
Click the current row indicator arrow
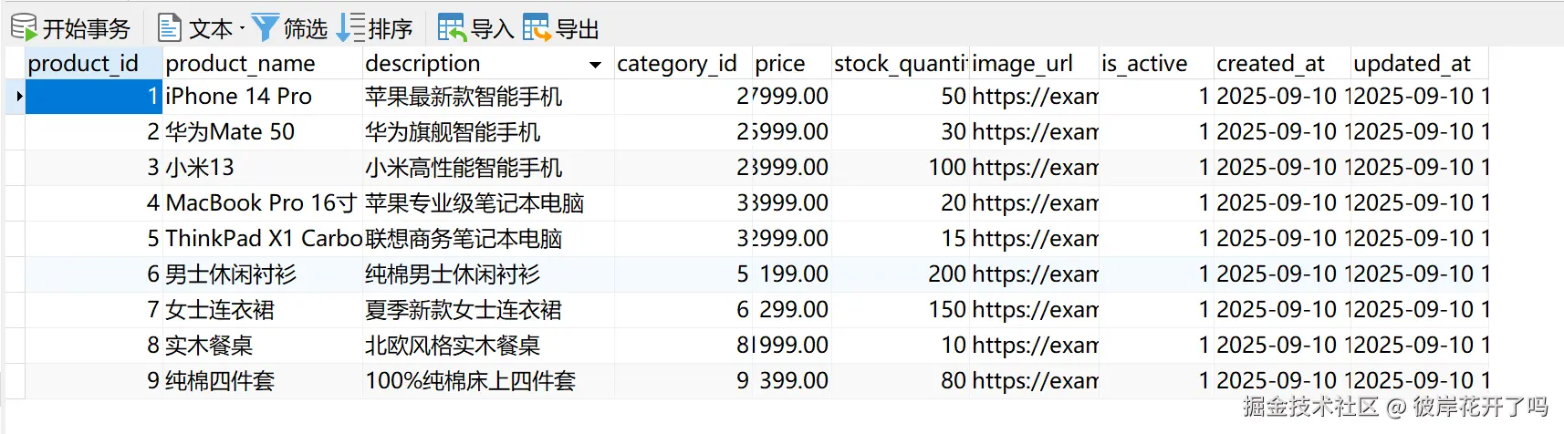coord(18,96)
